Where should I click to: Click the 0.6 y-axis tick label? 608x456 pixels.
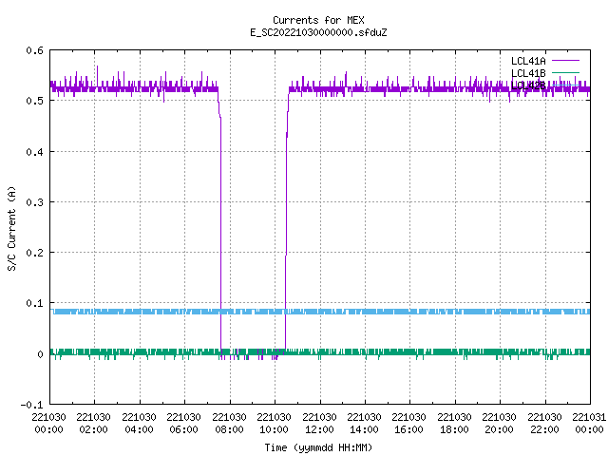[x=34, y=50]
